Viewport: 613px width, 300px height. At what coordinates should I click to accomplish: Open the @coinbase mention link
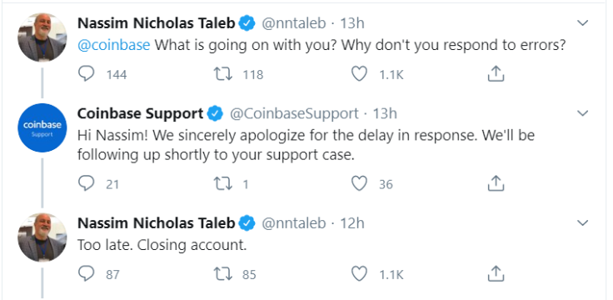click(x=114, y=45)
